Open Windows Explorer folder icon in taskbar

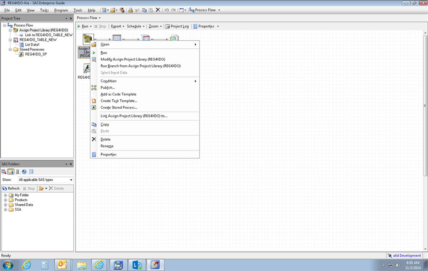(x=81, y=265)
